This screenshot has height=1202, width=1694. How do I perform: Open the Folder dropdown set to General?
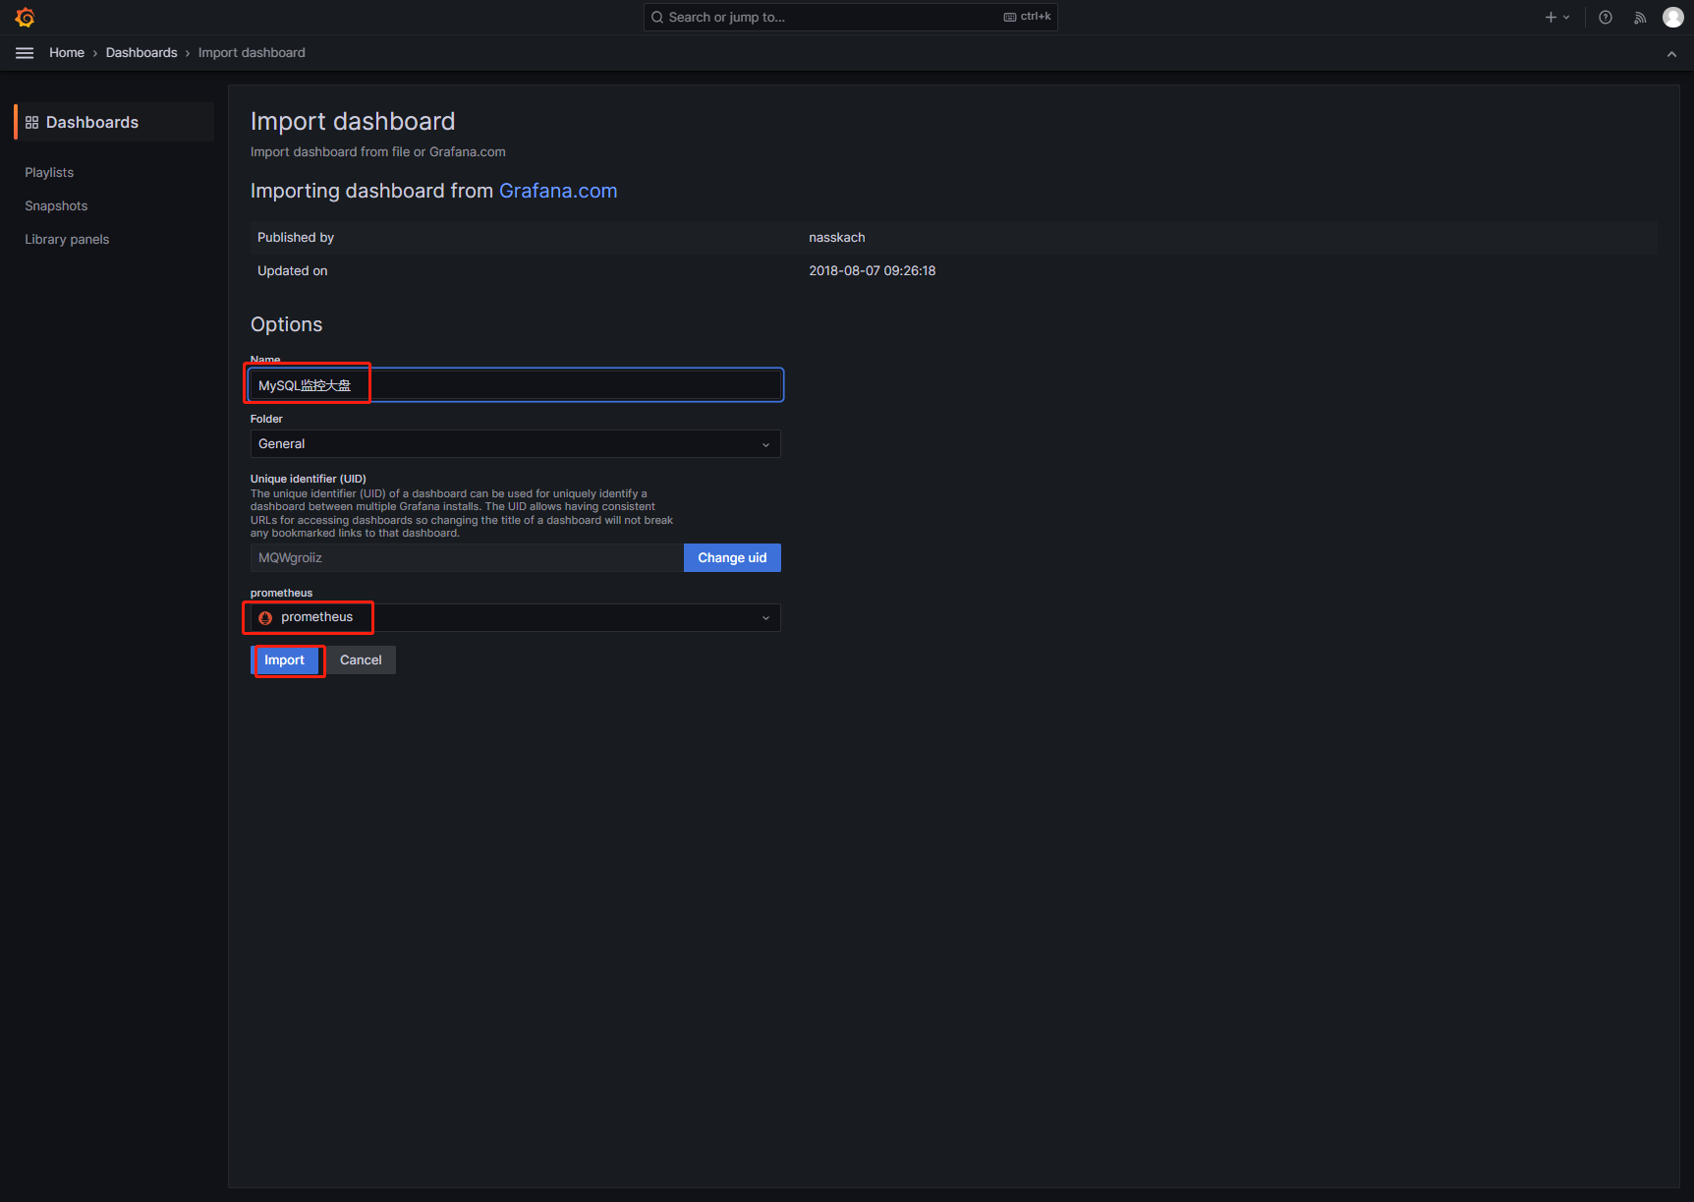coord(516,444)
